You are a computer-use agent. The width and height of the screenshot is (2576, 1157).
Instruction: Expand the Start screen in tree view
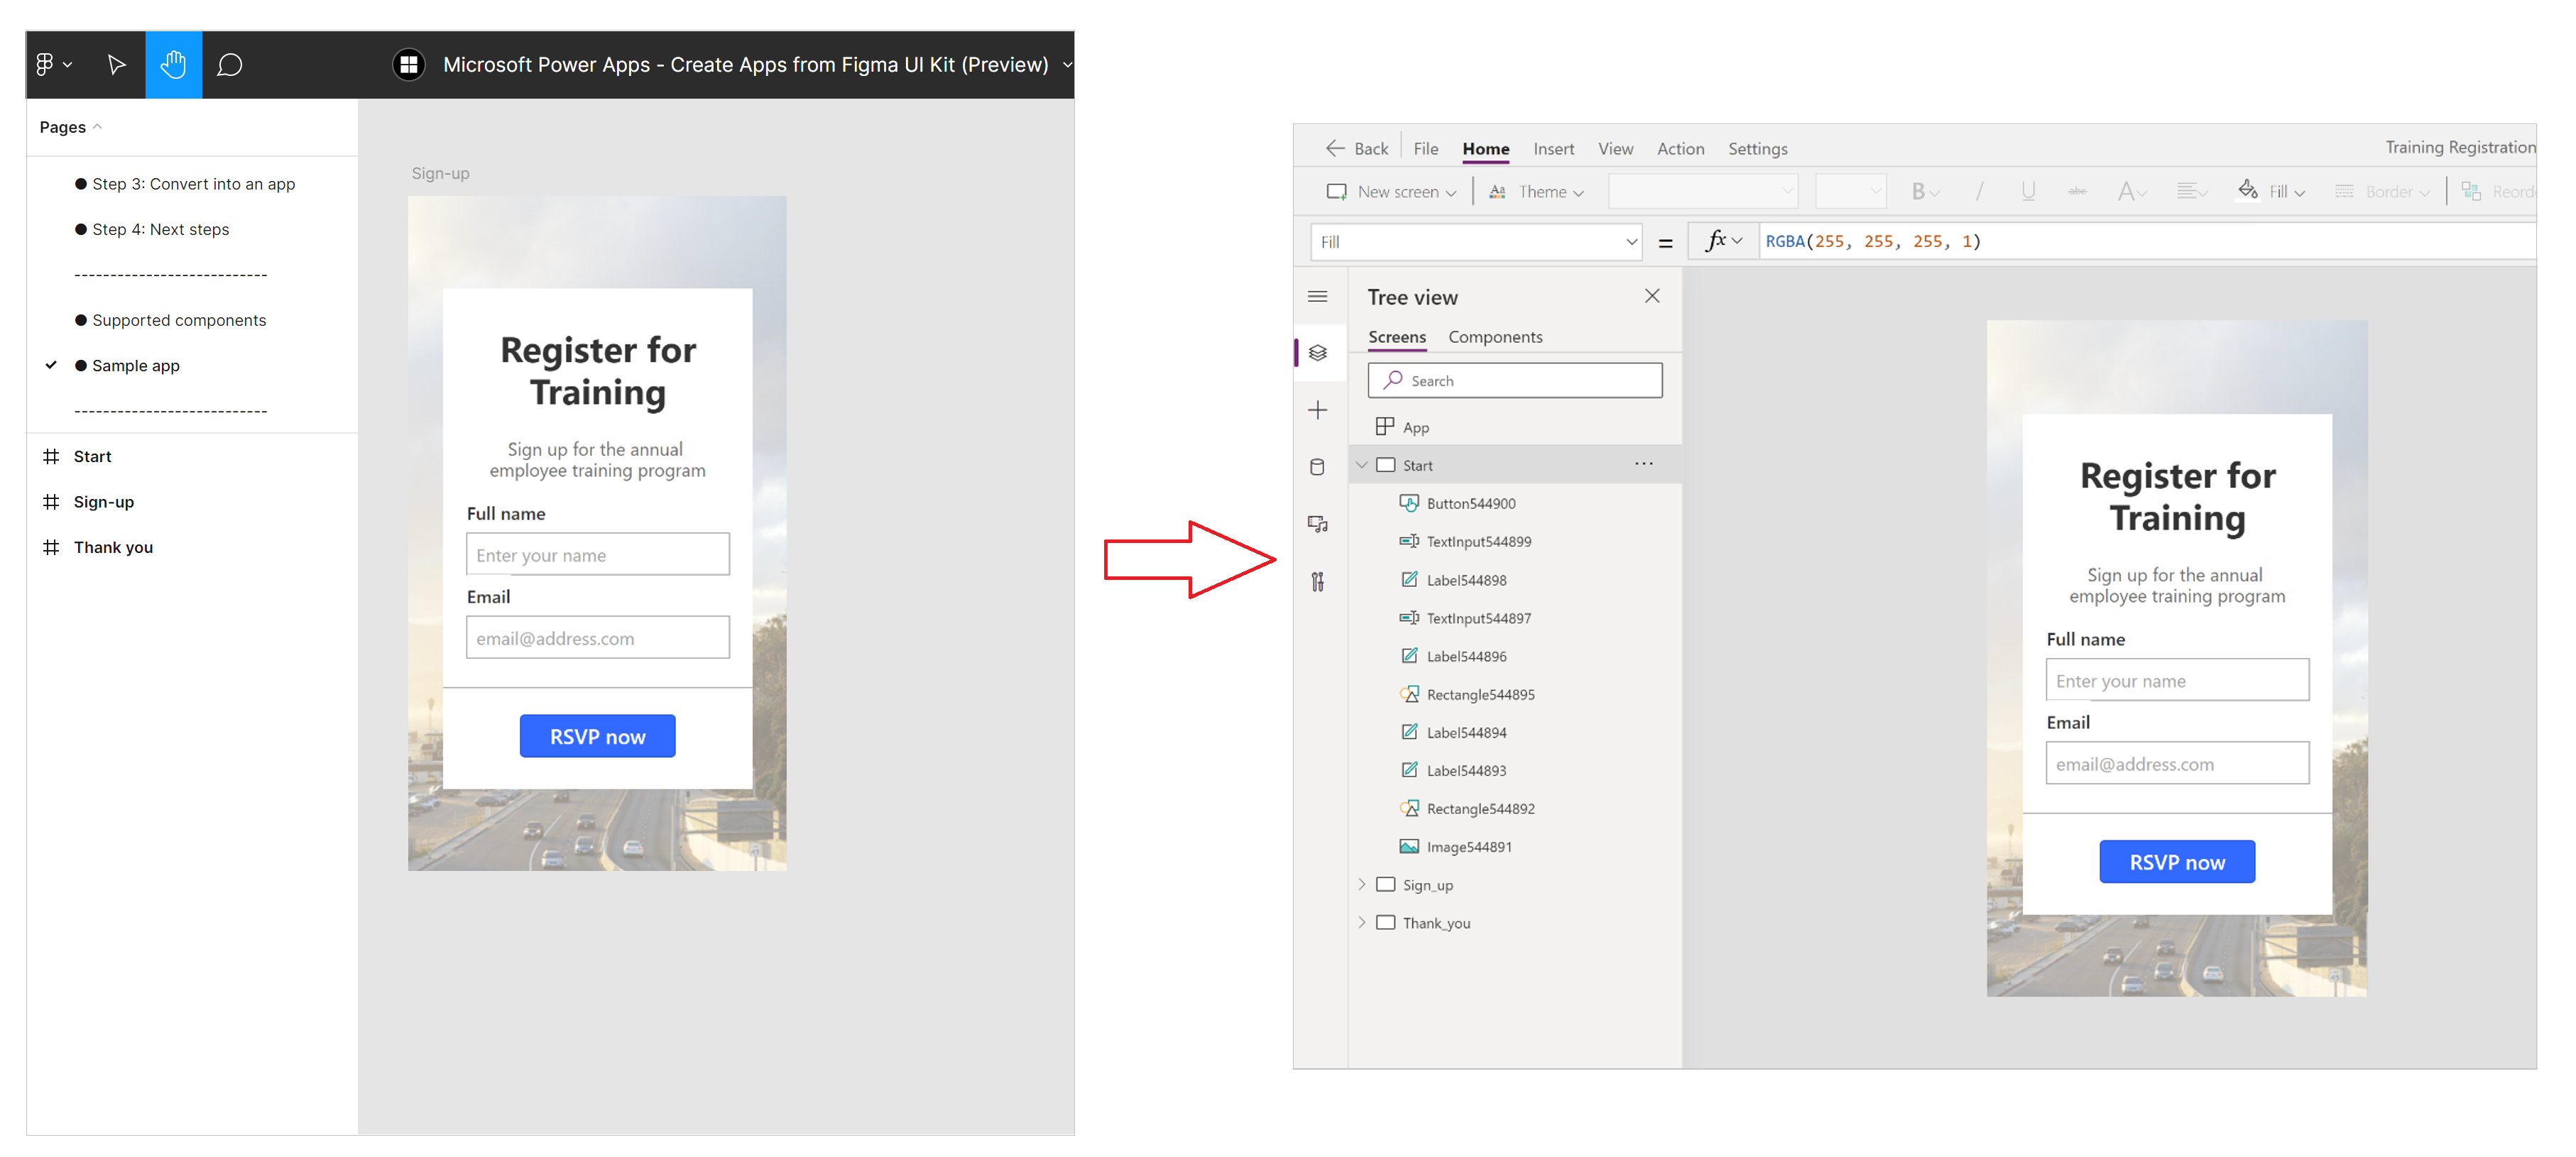pyautogui.click(x=1362, y=464)
